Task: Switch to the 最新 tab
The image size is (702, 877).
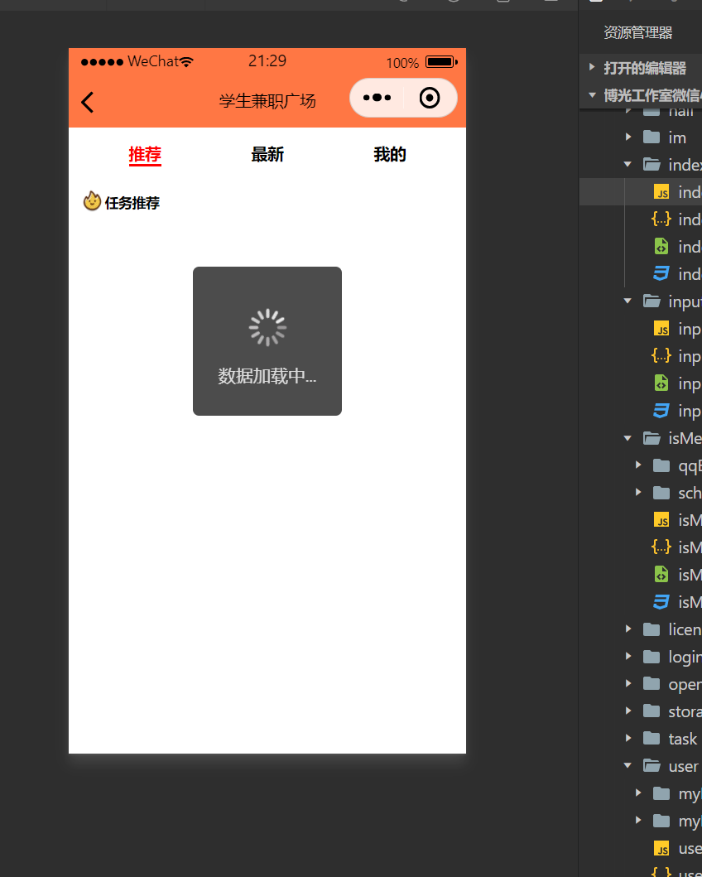Action: 267,153
